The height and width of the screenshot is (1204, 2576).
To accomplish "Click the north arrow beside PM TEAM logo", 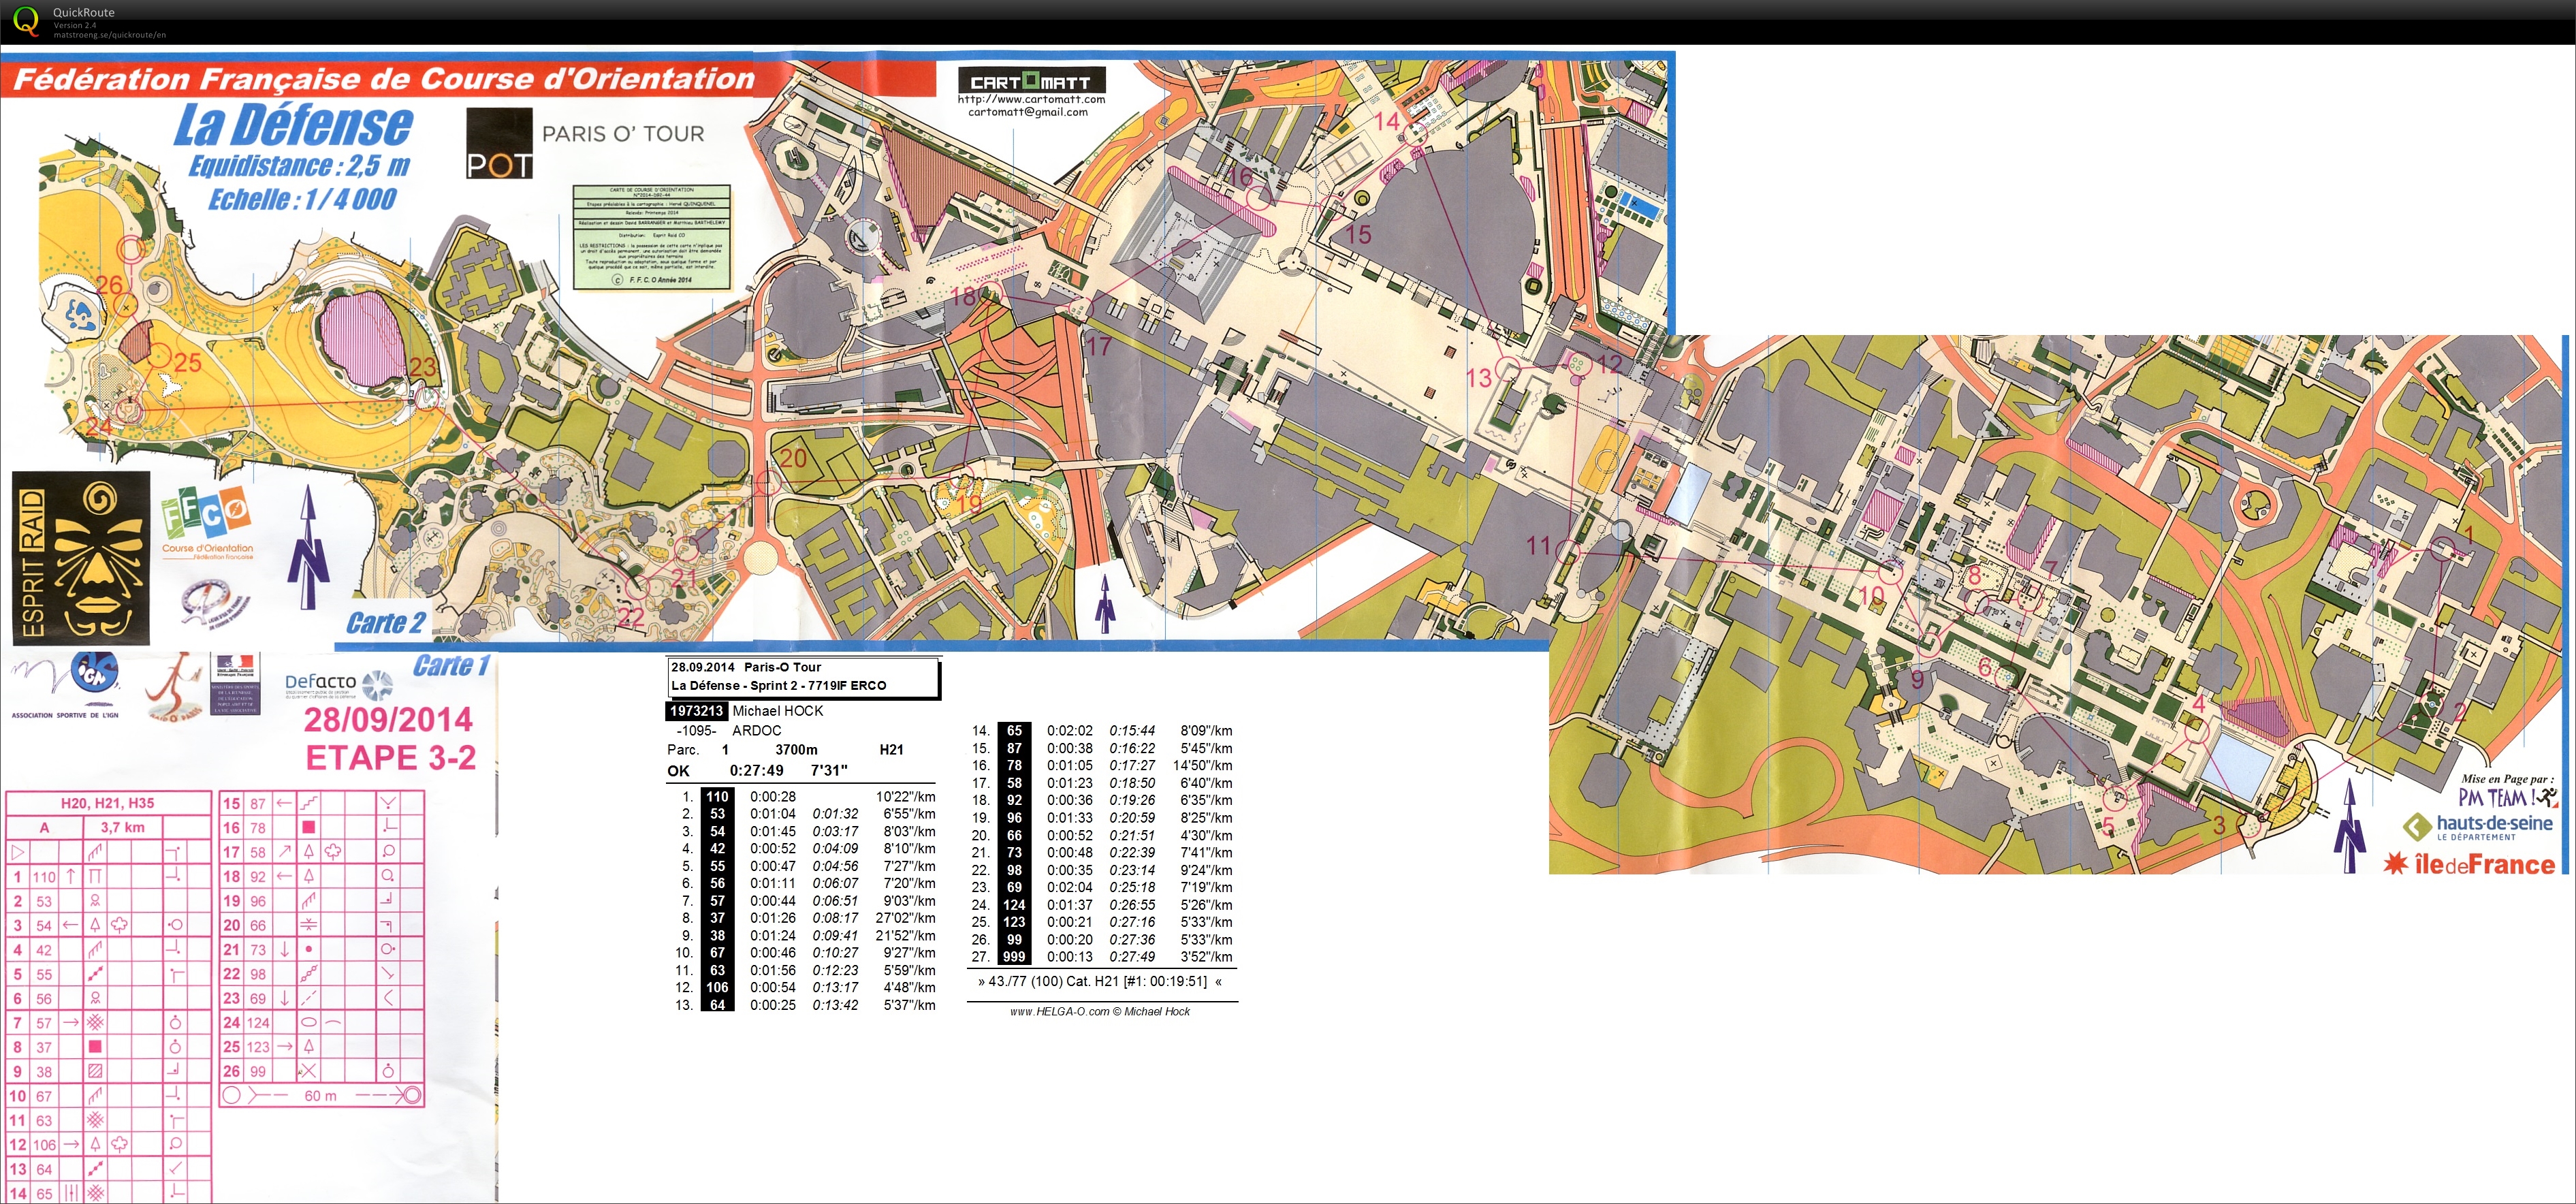I will pyautogui.click(x=2349, y=826).
